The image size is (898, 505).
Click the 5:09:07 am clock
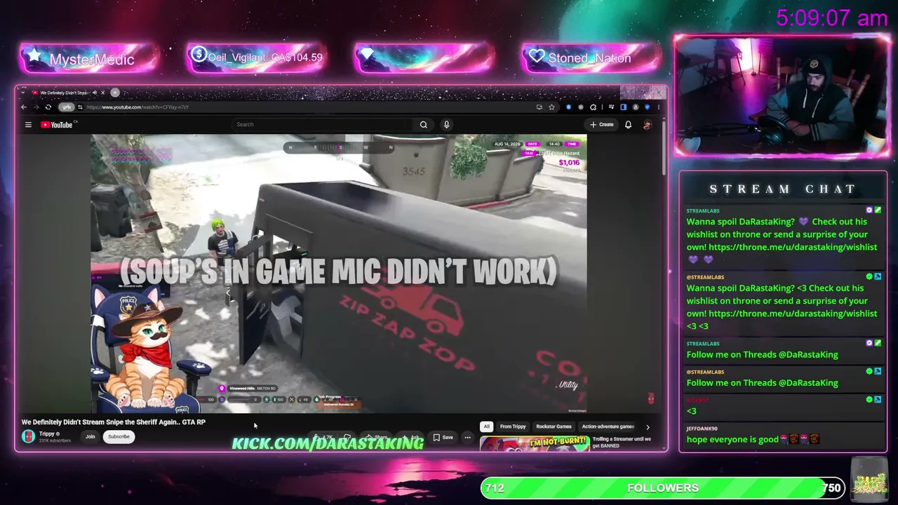(832, 18)
